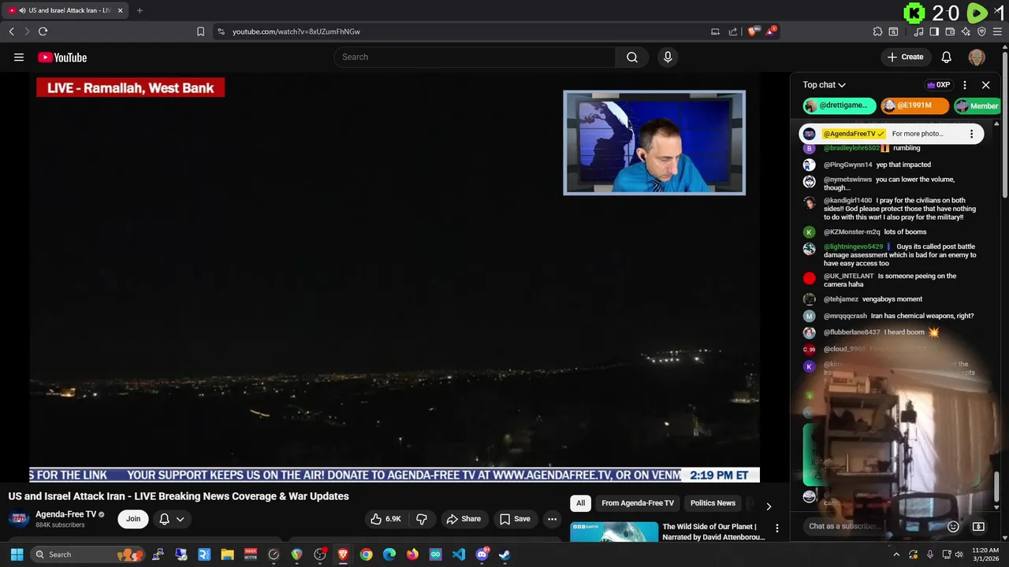Expand notification bell options dropdown
Screen dimensions: 1009x567
pos(181,519)
